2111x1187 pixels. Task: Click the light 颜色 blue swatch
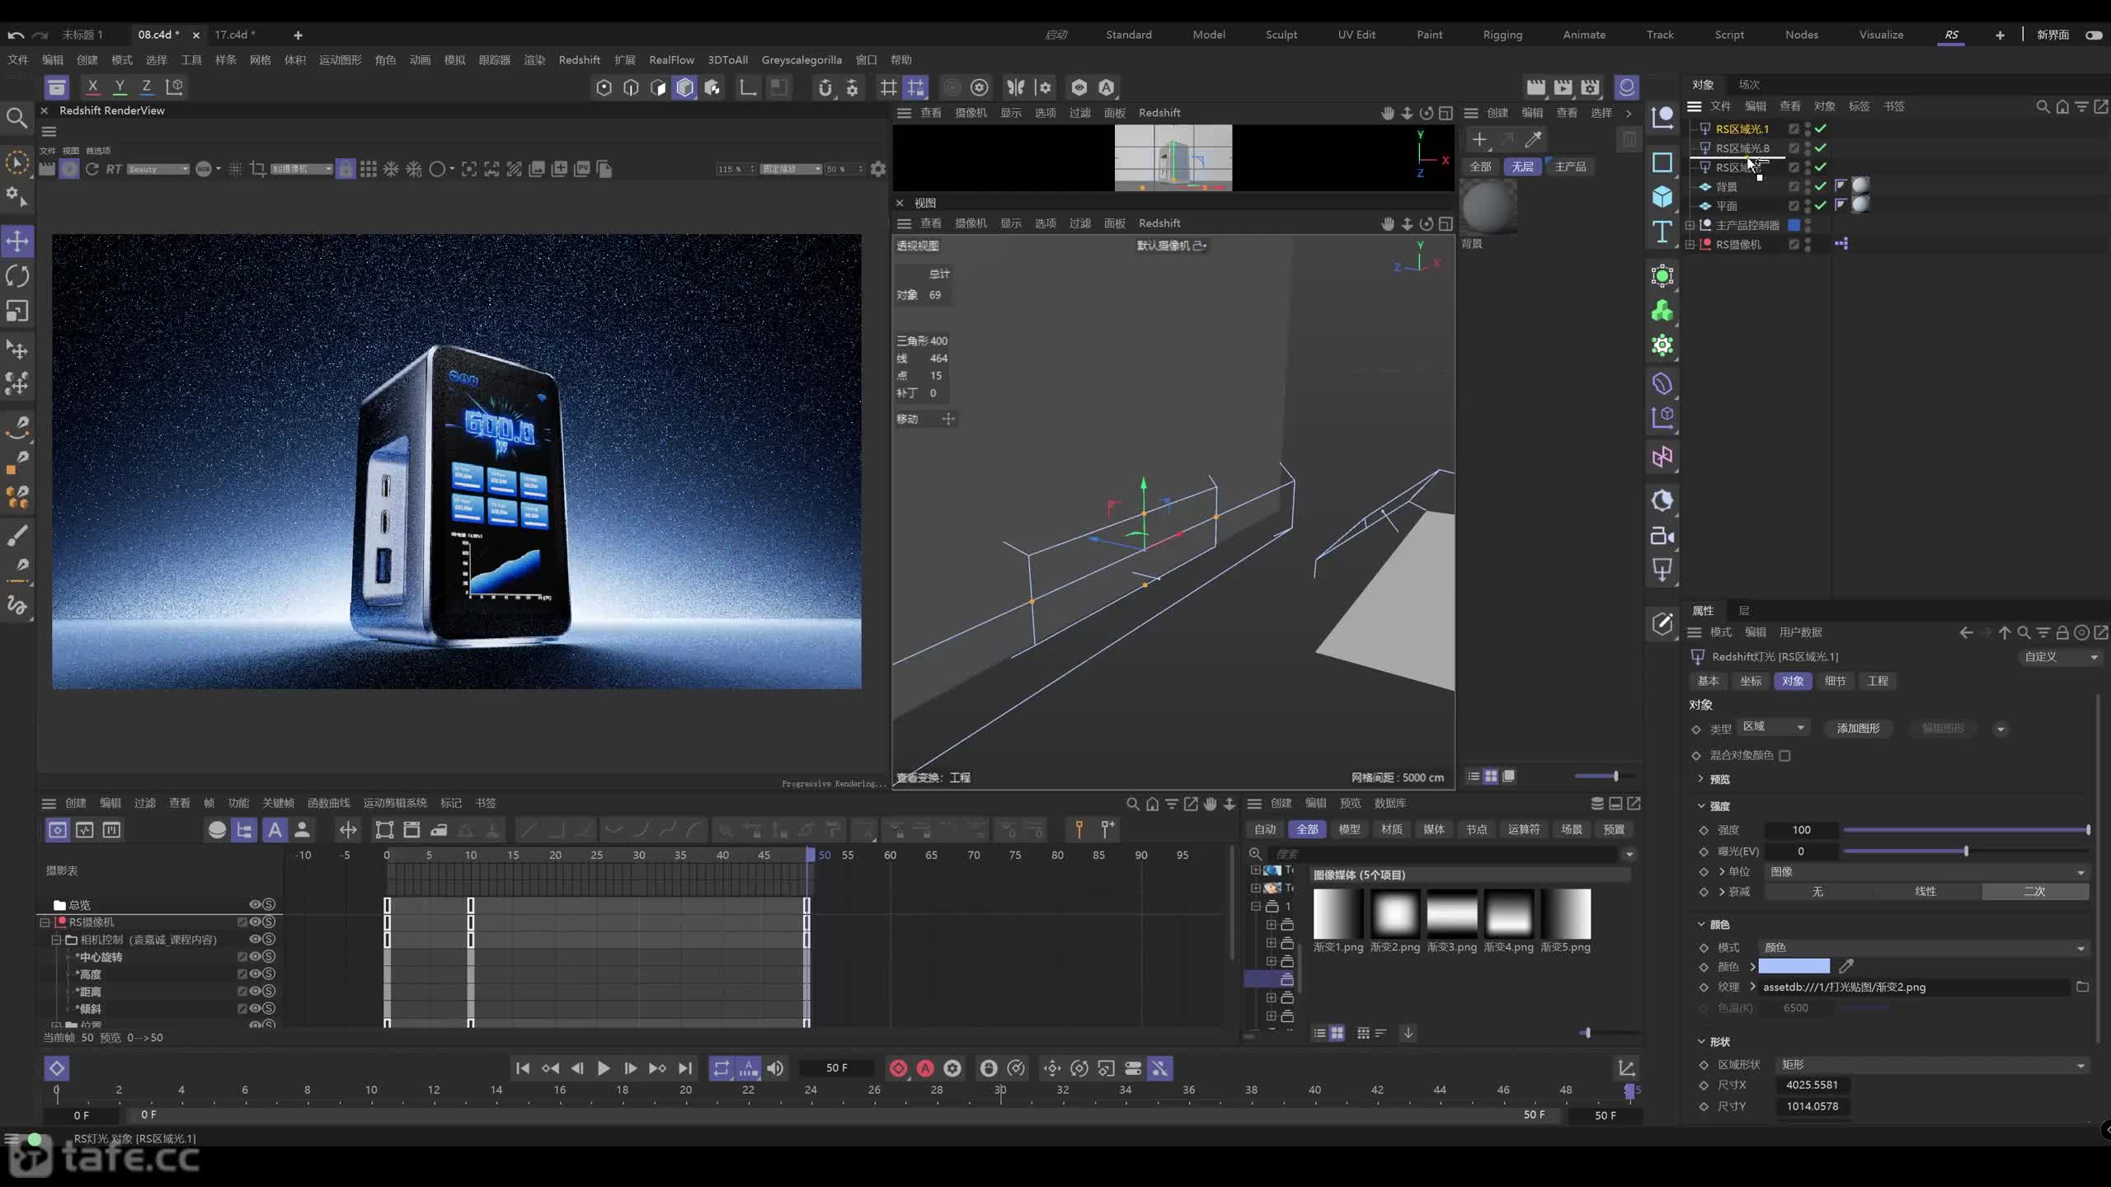pos(1794,966)
